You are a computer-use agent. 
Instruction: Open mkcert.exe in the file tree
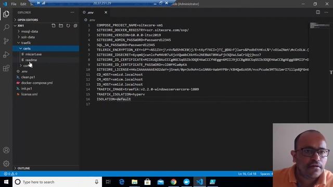pyautogui.click(x=33, y=54)
